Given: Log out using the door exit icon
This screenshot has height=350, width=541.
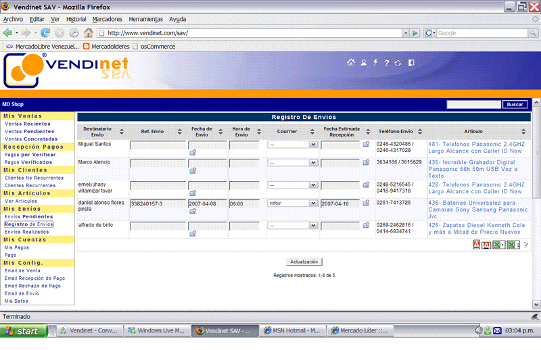Looking at the screenshot, I should [411, 63].
